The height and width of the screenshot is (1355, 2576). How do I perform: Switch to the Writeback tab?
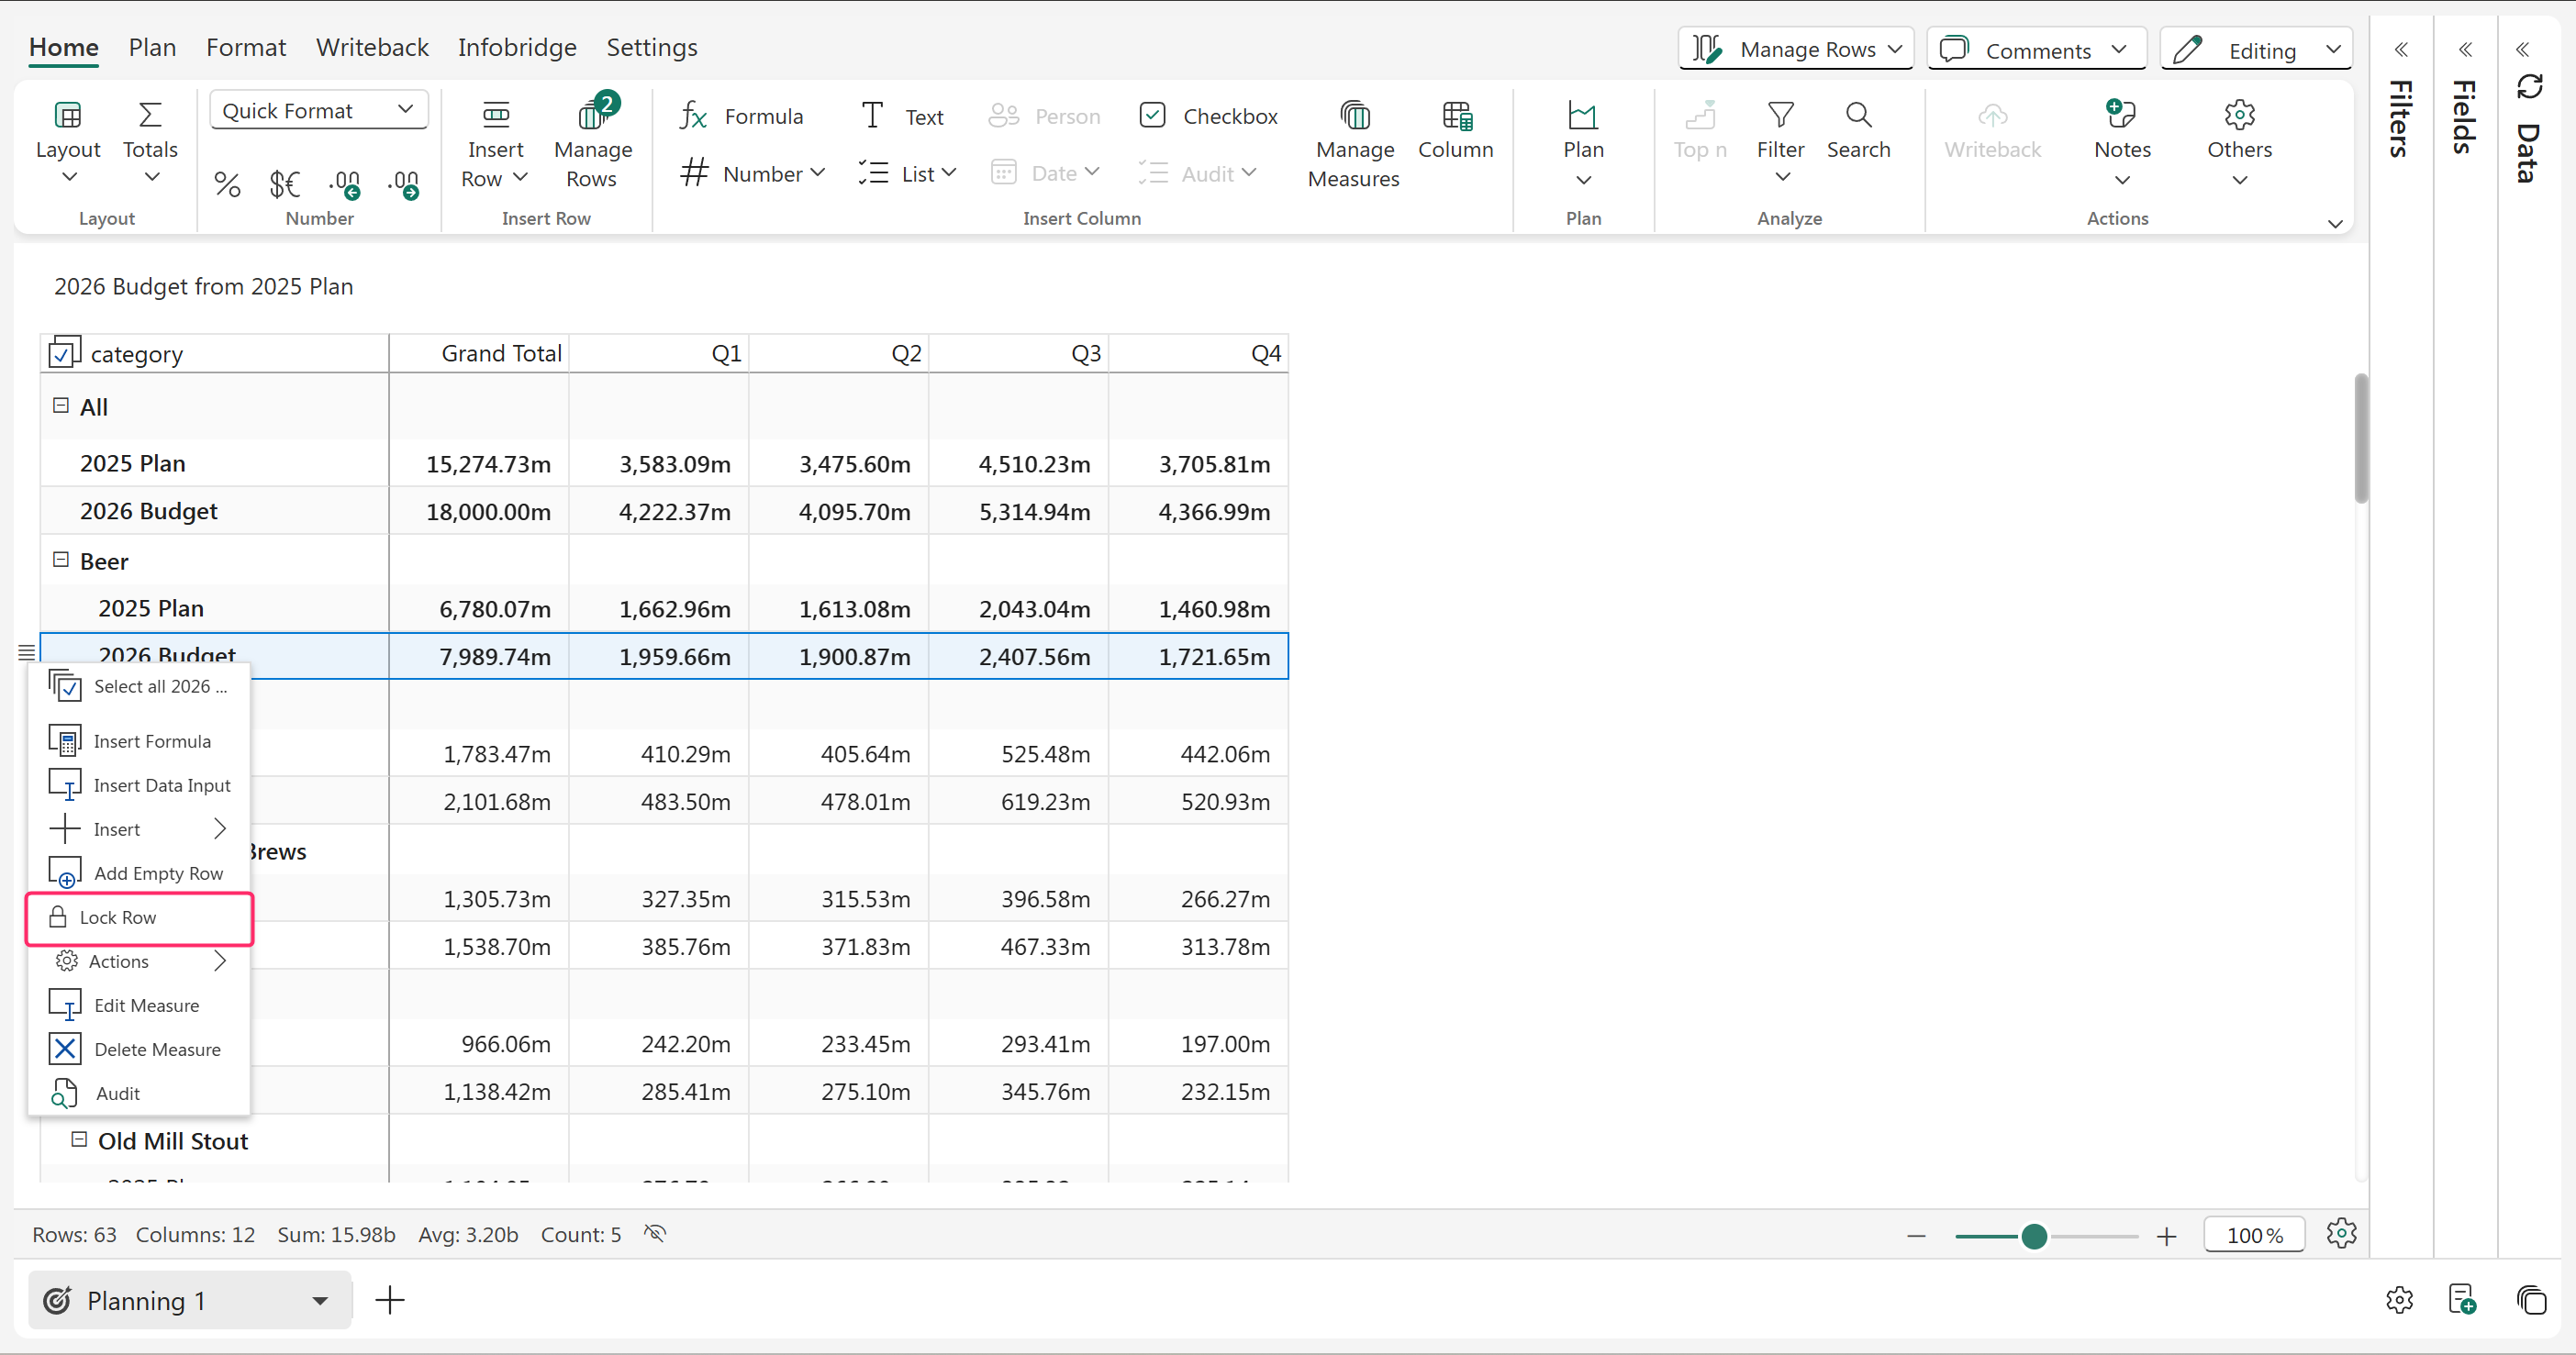click(372, 47)
